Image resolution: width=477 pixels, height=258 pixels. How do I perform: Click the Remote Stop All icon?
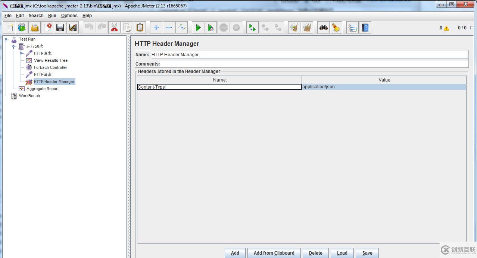(x=265, y=28)
